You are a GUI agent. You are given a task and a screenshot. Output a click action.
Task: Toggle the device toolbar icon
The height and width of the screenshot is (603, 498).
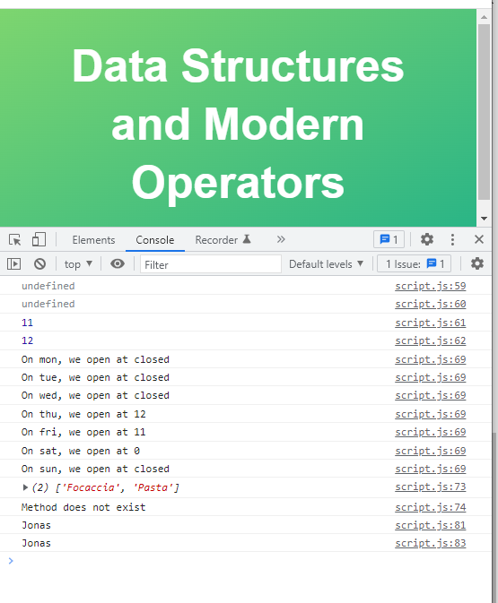[39, 239]
